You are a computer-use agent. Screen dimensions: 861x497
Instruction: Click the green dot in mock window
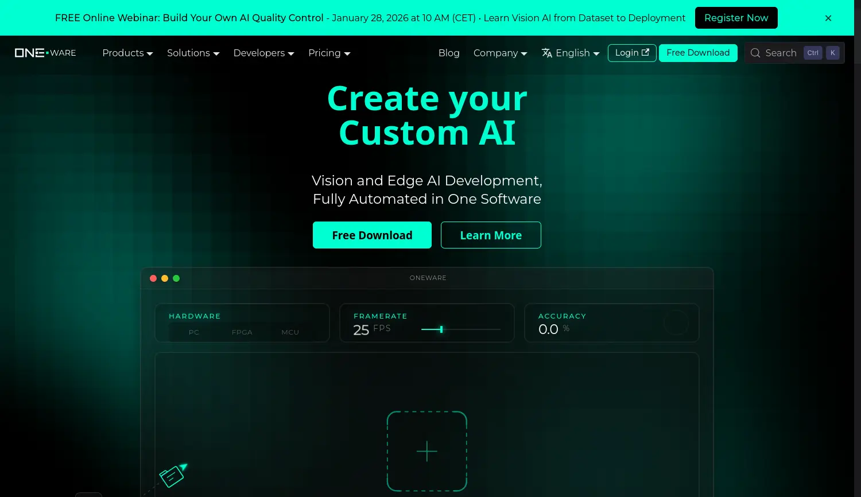coord(176,278)
